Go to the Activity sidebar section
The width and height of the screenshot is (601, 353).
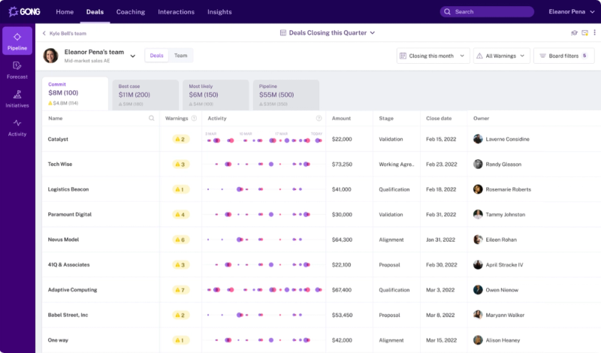[x=17, y=127]
